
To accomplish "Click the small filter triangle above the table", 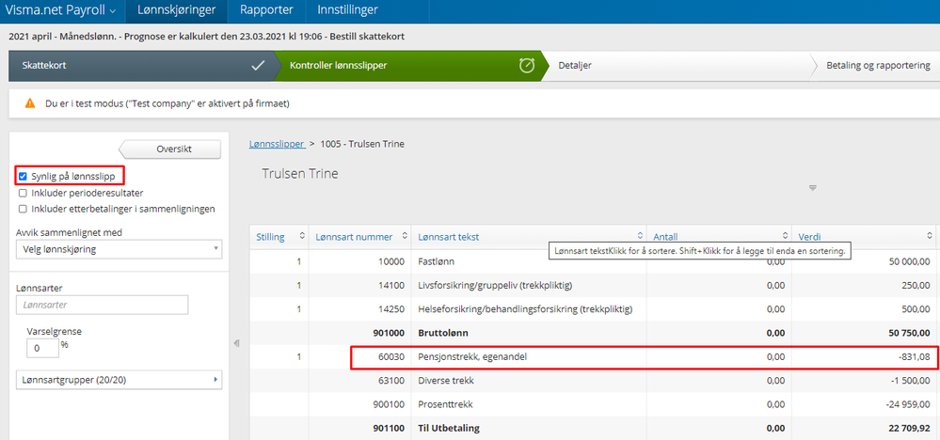I will pyautogui.click(x=813, y=188).
